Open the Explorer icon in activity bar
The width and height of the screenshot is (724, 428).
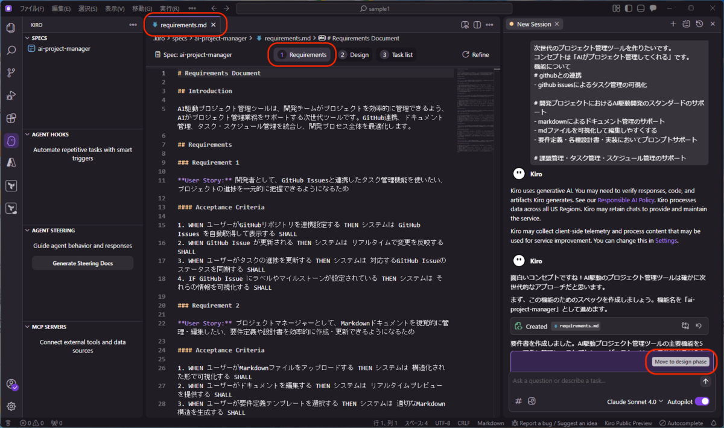point(10,28)
